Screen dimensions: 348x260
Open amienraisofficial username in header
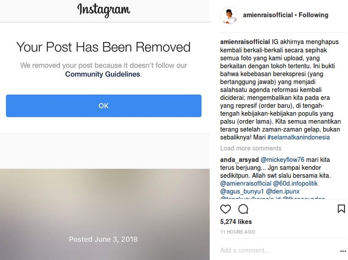(268, 15)
